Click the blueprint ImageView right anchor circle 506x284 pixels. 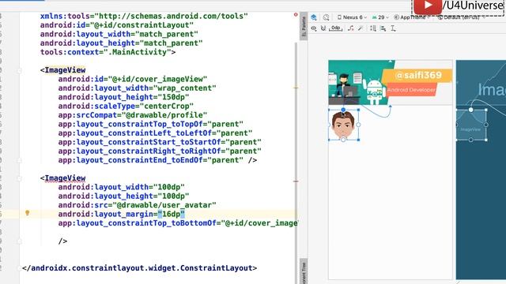[486, 125]
